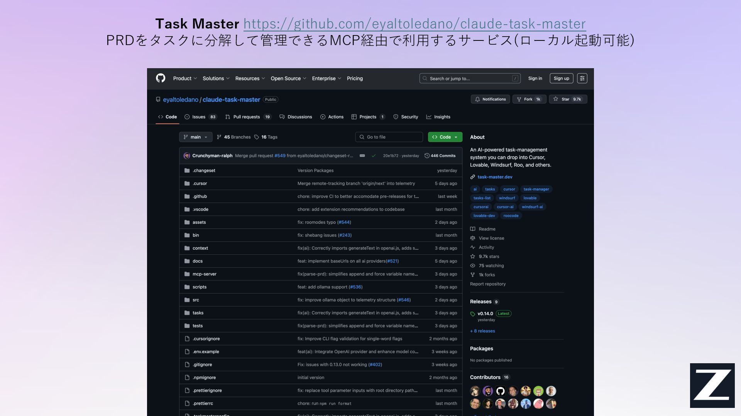Open the Security tab
Viewport: 741px width, 416px height.
click(x=406, y=117)
